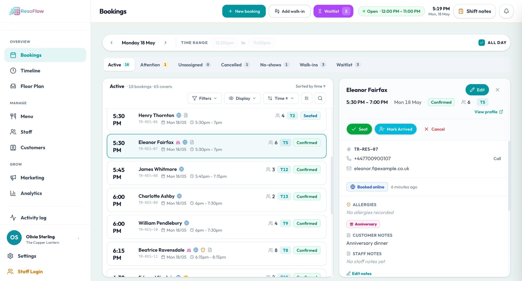
Task: Switch to the Active tab
Action: point(119,65)
